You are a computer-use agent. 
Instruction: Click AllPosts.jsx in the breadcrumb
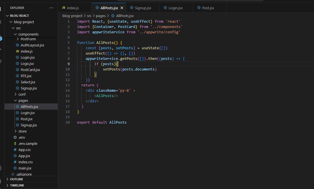coord(125,16)
